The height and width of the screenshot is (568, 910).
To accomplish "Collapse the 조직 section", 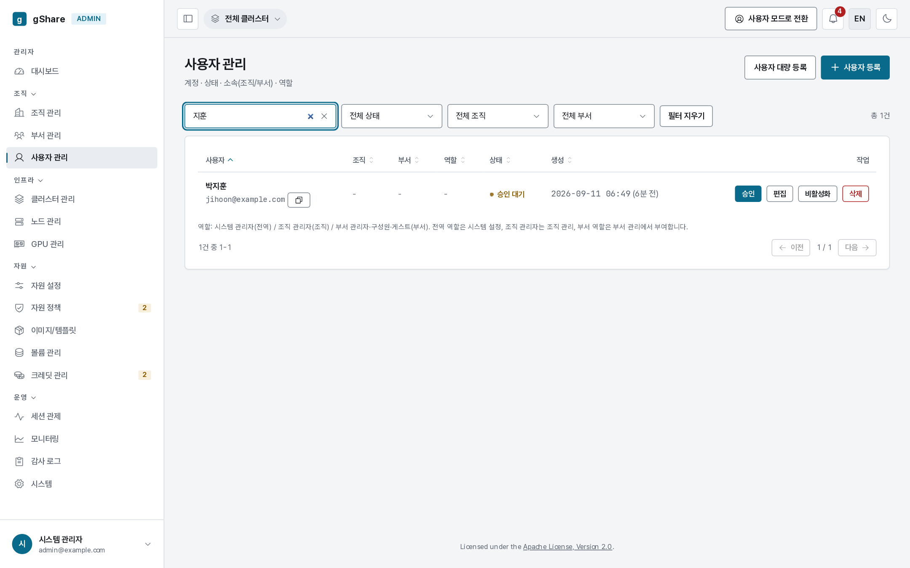I will pyautogui.click(x=25, y=94).
